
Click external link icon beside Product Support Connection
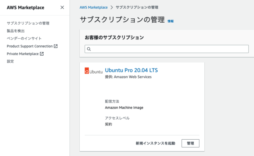tap(56, 46)
